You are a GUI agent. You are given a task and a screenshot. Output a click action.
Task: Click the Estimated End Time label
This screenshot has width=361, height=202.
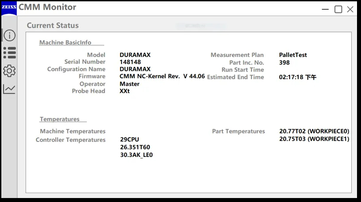pos(236,77)
